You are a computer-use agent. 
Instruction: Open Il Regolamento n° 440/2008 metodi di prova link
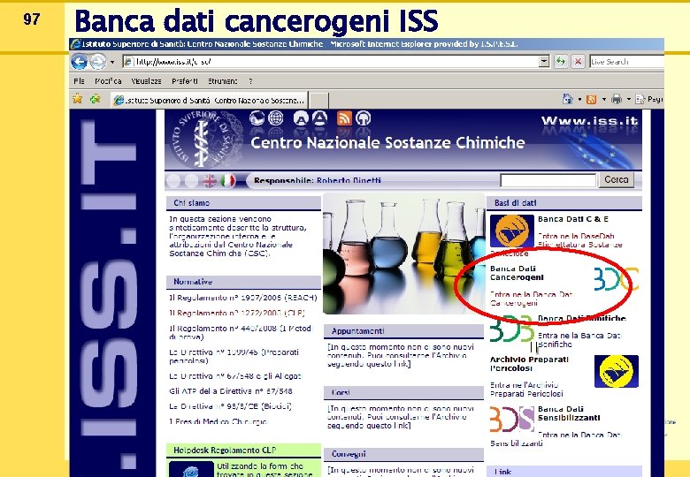[241, 332]
